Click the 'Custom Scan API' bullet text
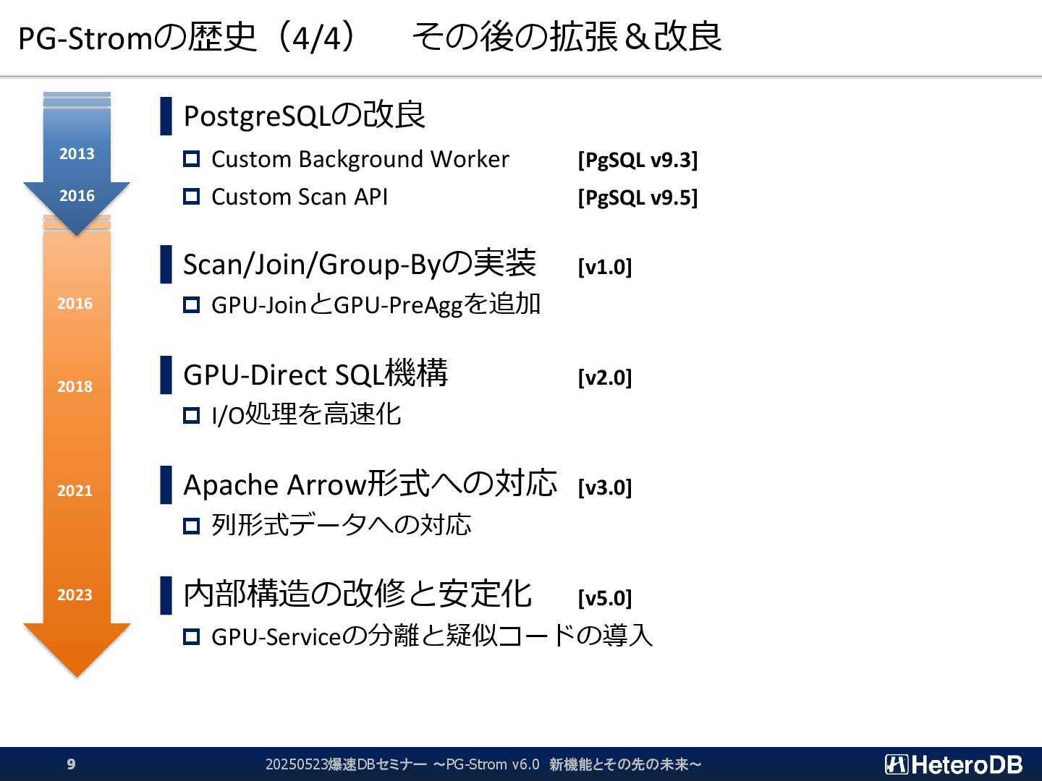The image size is (1042, 781). (300, 197)
